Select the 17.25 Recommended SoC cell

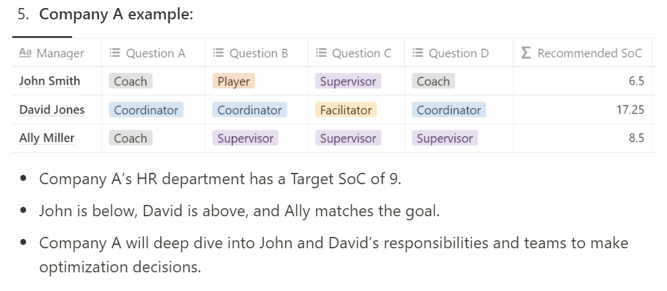tap(582, 109)
